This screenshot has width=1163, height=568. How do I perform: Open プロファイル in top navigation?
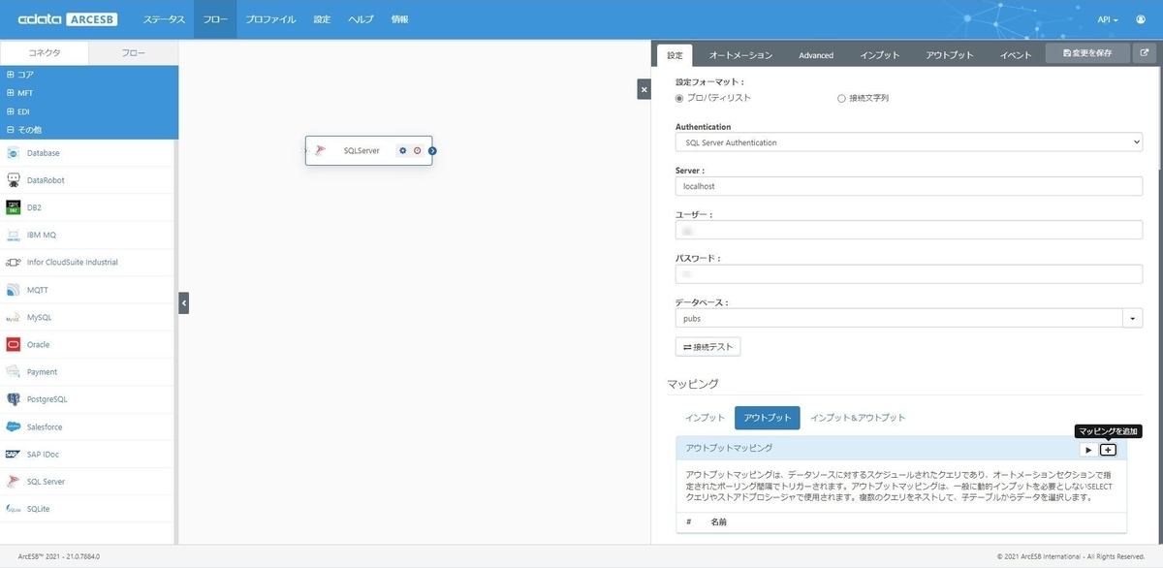tap(270, 19)
